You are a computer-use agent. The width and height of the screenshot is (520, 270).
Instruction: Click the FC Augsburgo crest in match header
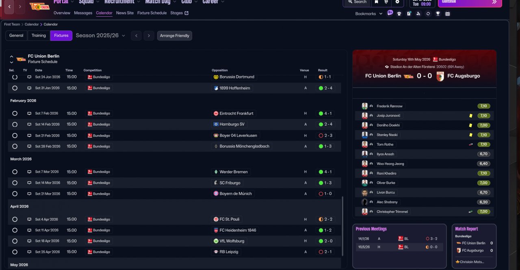point(440,76)
